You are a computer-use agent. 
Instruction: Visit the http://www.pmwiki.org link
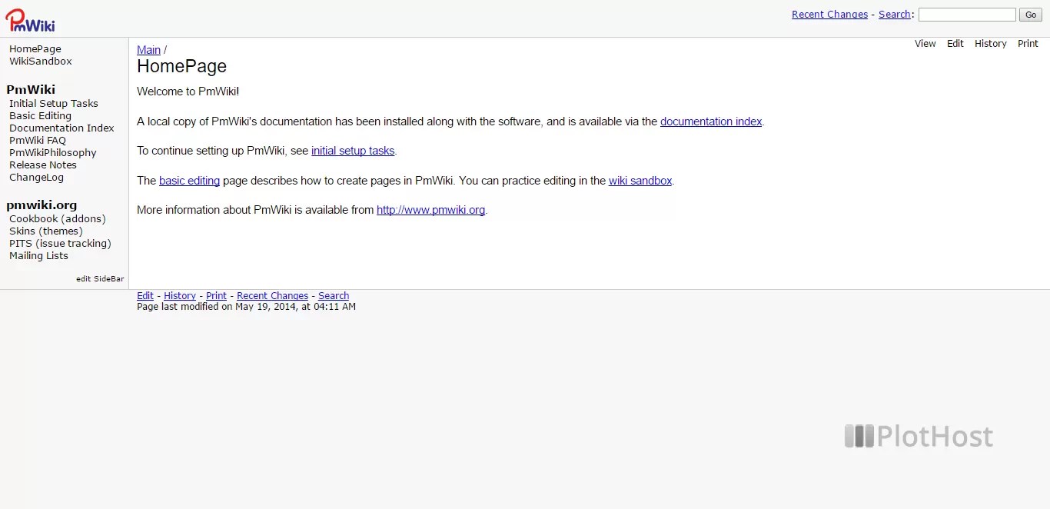(x=430, y=210)
